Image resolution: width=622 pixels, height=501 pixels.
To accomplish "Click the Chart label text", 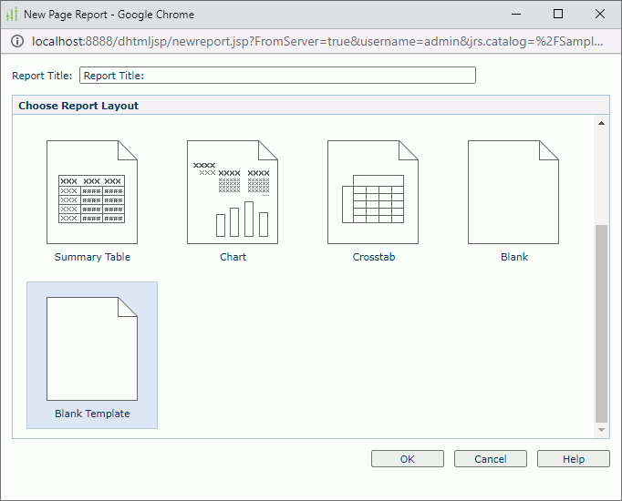I will (x=233, y=257).
